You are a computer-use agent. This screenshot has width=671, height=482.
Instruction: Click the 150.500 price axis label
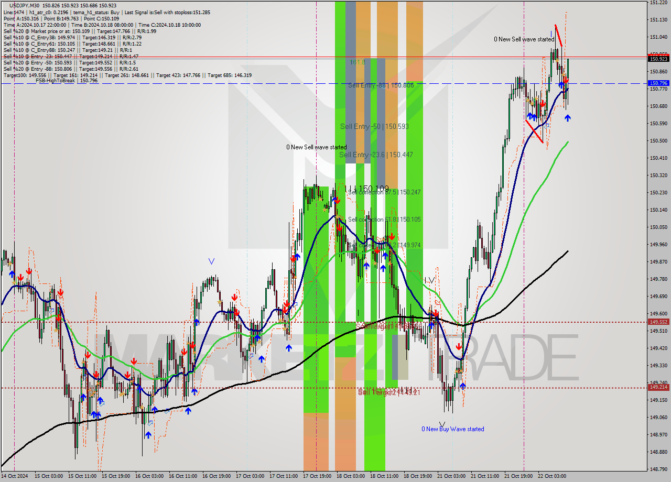tap(658, 141)
